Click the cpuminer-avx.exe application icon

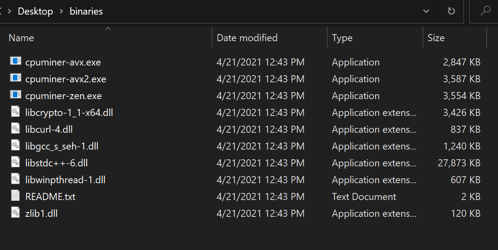pos(16,62)
